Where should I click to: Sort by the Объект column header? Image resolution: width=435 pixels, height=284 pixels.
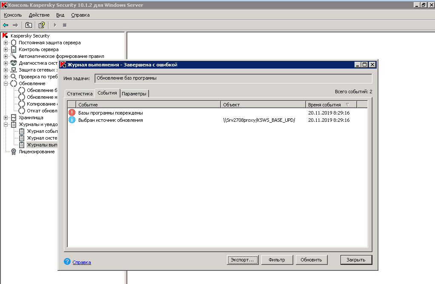263,105
